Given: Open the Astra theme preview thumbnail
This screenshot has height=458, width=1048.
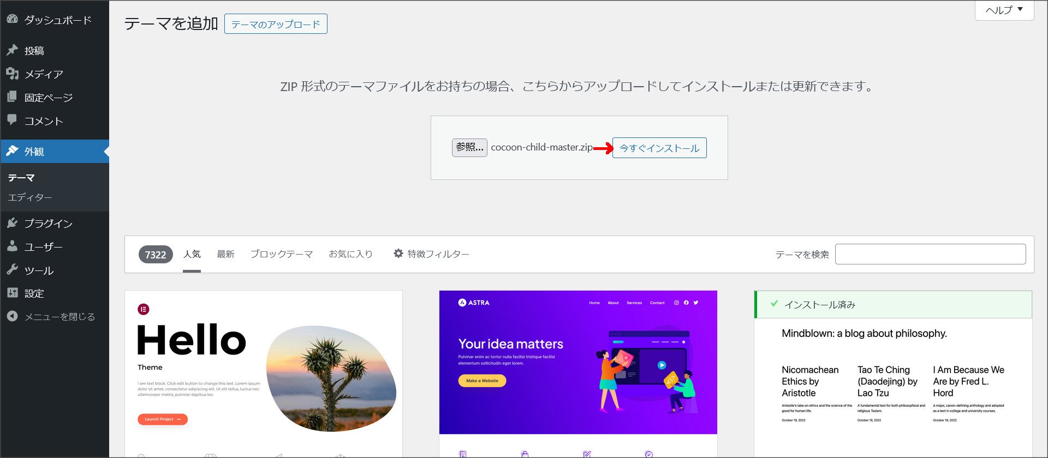Looking at the screenshot, I should point(578,363).
